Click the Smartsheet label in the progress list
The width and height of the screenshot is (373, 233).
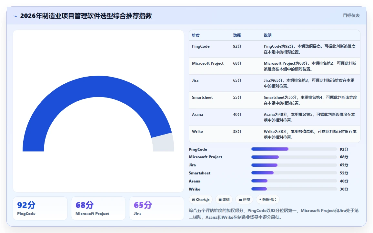click(200, 173)
